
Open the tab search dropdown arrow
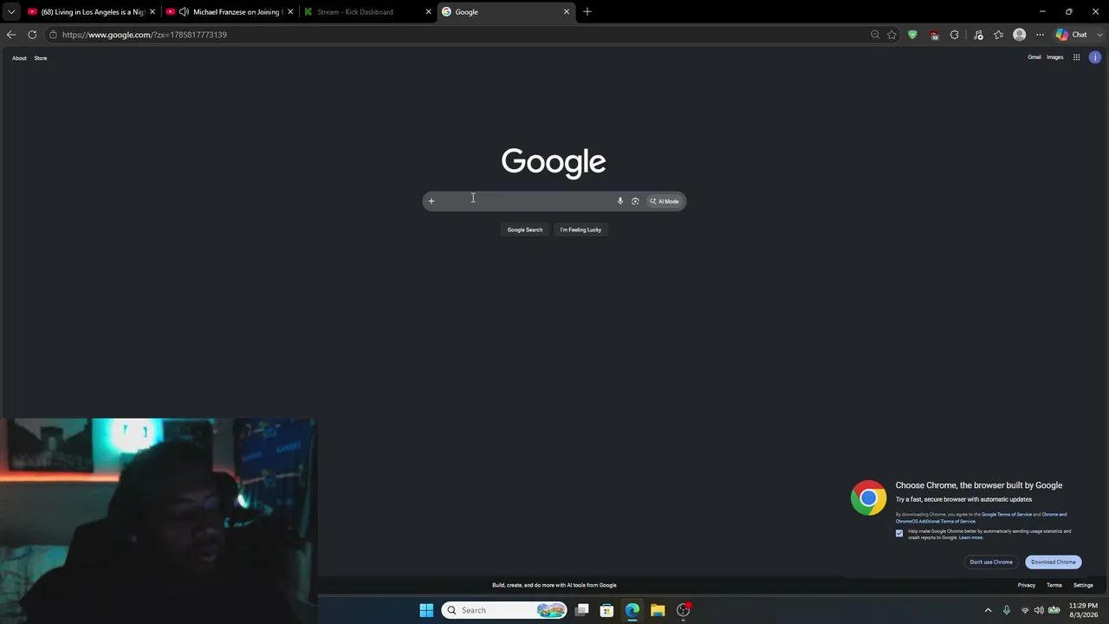(x=11, y=12)
